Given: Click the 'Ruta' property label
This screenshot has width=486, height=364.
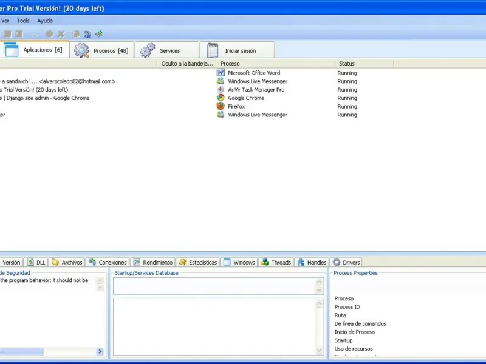Looking at the screenshot, I should pyautogui.click(x=340, y=315).
